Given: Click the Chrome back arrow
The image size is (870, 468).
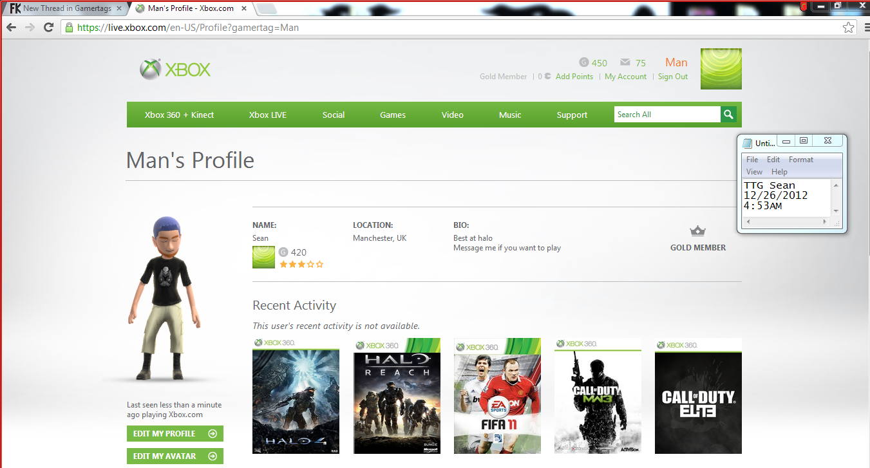Looking at the screenshot, I should tap(11, 28).
